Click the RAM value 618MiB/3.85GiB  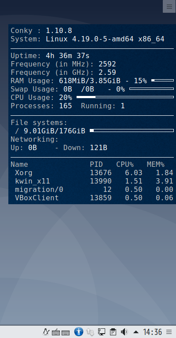90,81
